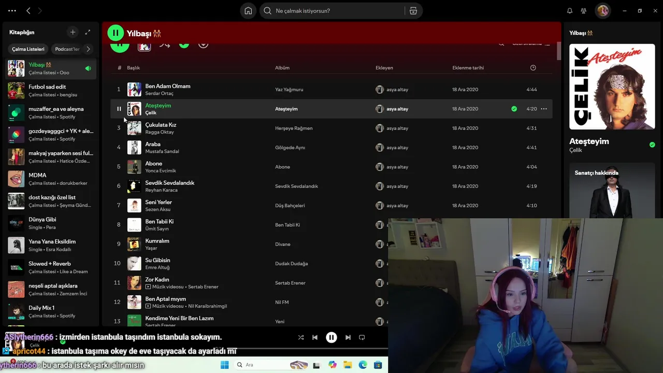This screenshot has width=663, height=373.
Task: Skip to the previous track
Action: click(314, 337)
